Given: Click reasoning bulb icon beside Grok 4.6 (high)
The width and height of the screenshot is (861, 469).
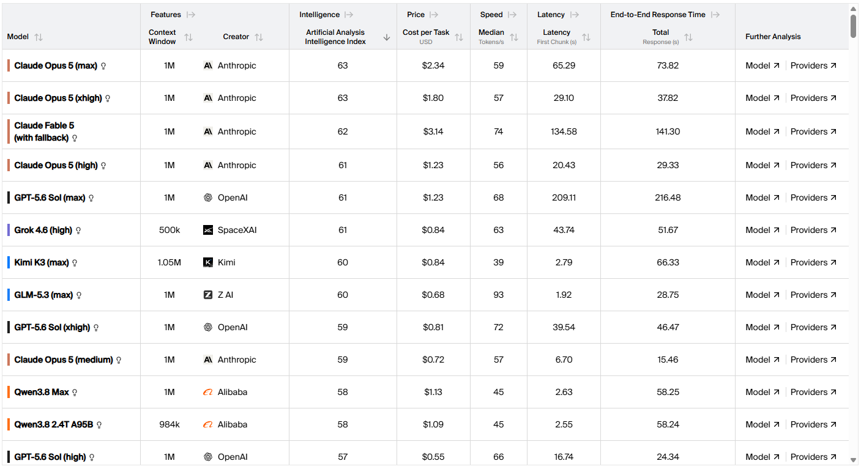Looking at the screenshot, I should pyautogui.click(x=78, y=231).
